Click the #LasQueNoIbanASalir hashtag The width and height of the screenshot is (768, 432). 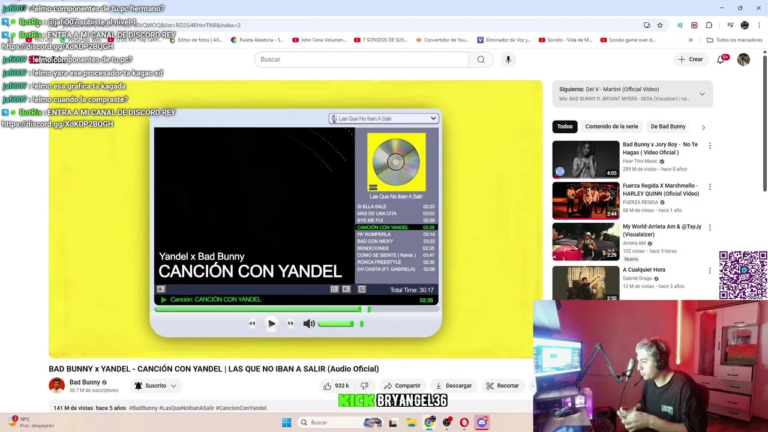tap(187, 408)
